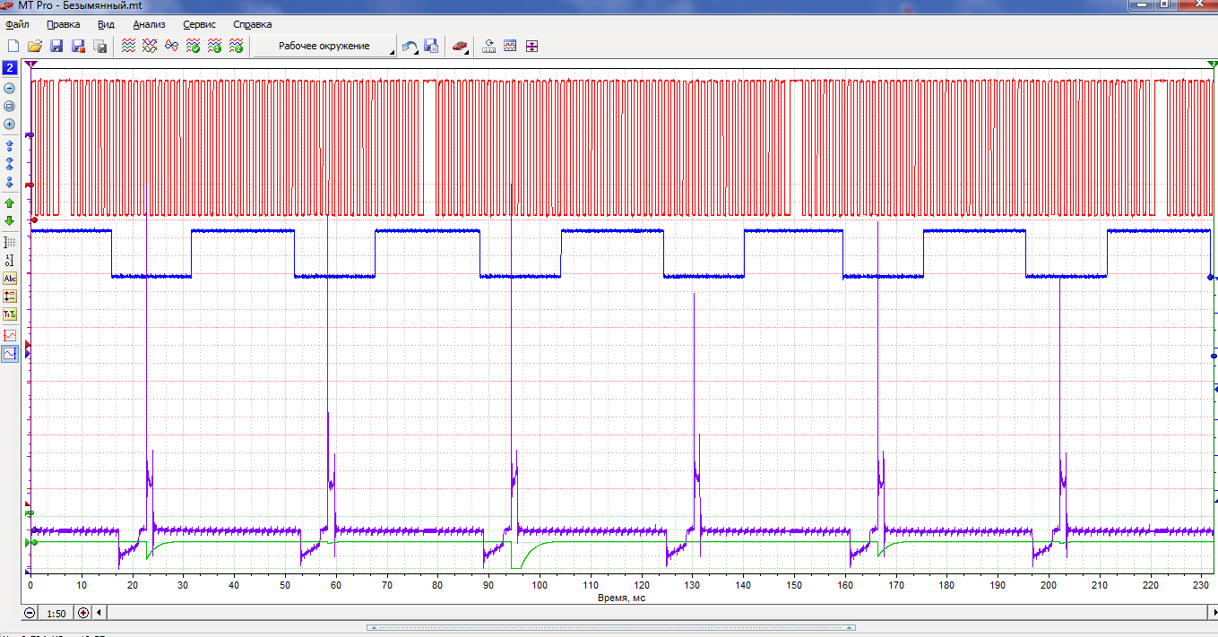
Task: Click the vertical zoom-in plus button in sidebar
Action: (10, 124)
